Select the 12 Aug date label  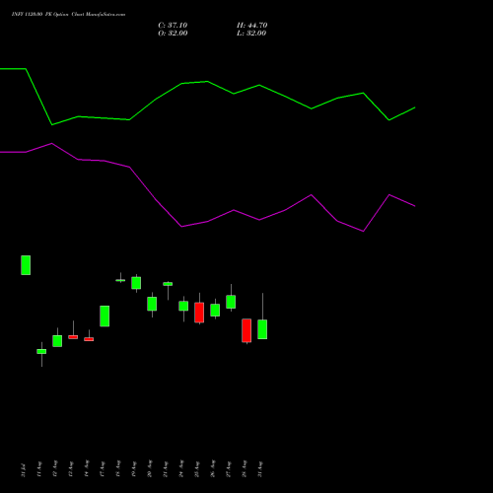pyautogui.click(x=55, y=469)
